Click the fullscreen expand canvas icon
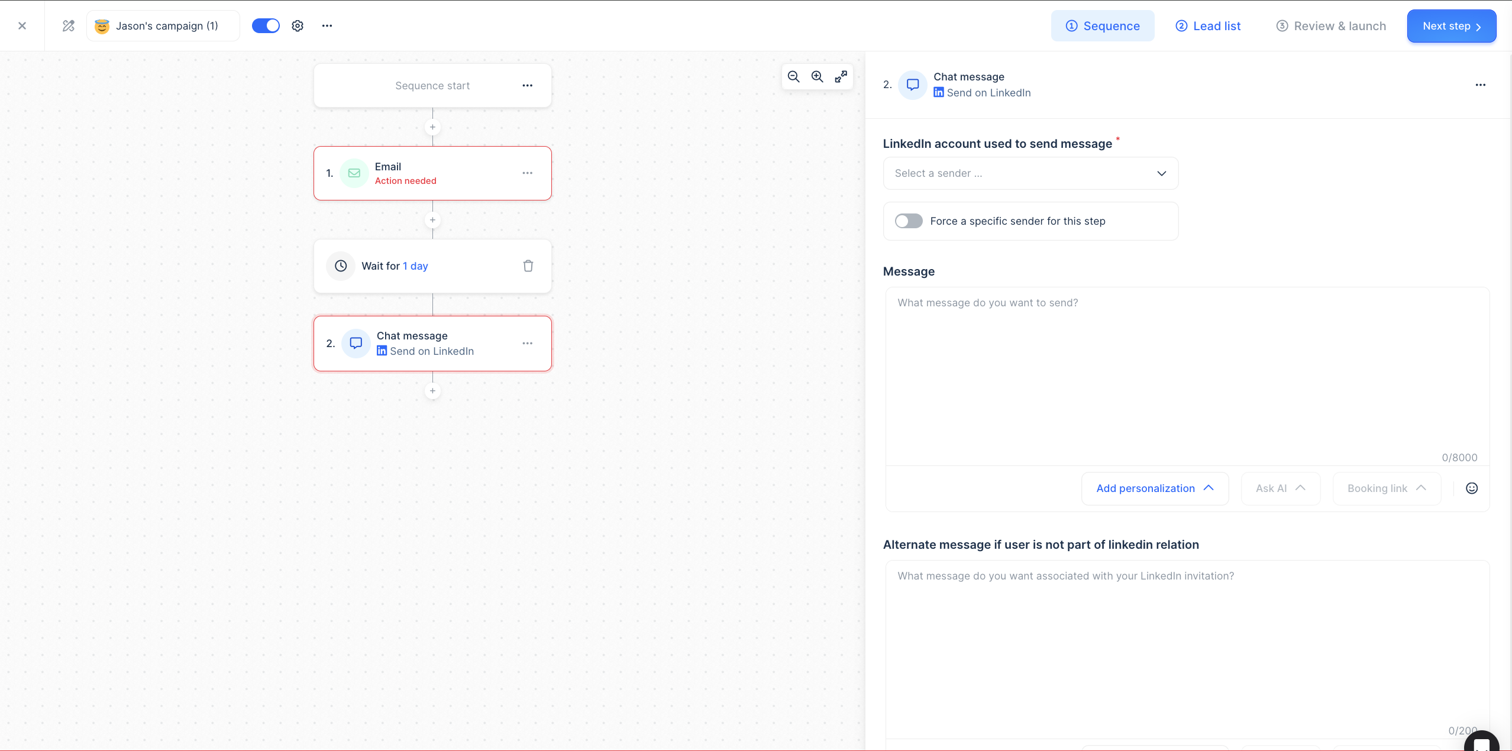 (841, 77)
